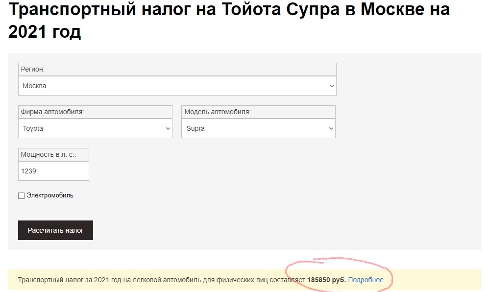This screenshot has width=486, height=292.
Task: Click the Рассчитать налог button
Action: coord(55,230)
